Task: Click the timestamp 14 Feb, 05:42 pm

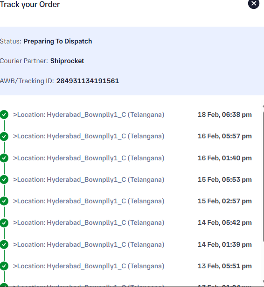Action: 224,222
